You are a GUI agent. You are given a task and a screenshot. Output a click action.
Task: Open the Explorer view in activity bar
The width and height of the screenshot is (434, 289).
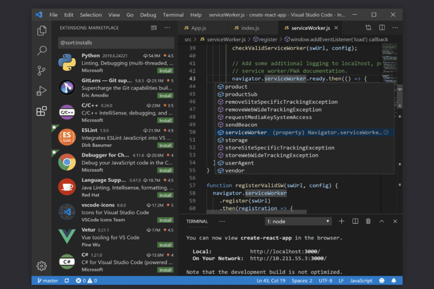pyautogui.click(x=42, y=31)
